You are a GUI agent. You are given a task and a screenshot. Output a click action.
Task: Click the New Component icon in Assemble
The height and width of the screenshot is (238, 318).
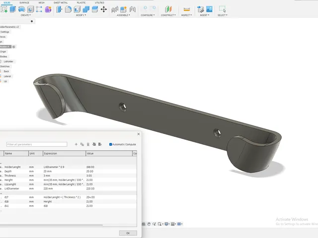point(124,9)
